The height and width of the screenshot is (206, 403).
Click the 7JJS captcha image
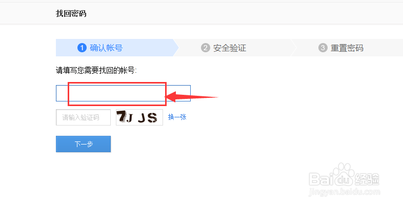tap(139, 117)
